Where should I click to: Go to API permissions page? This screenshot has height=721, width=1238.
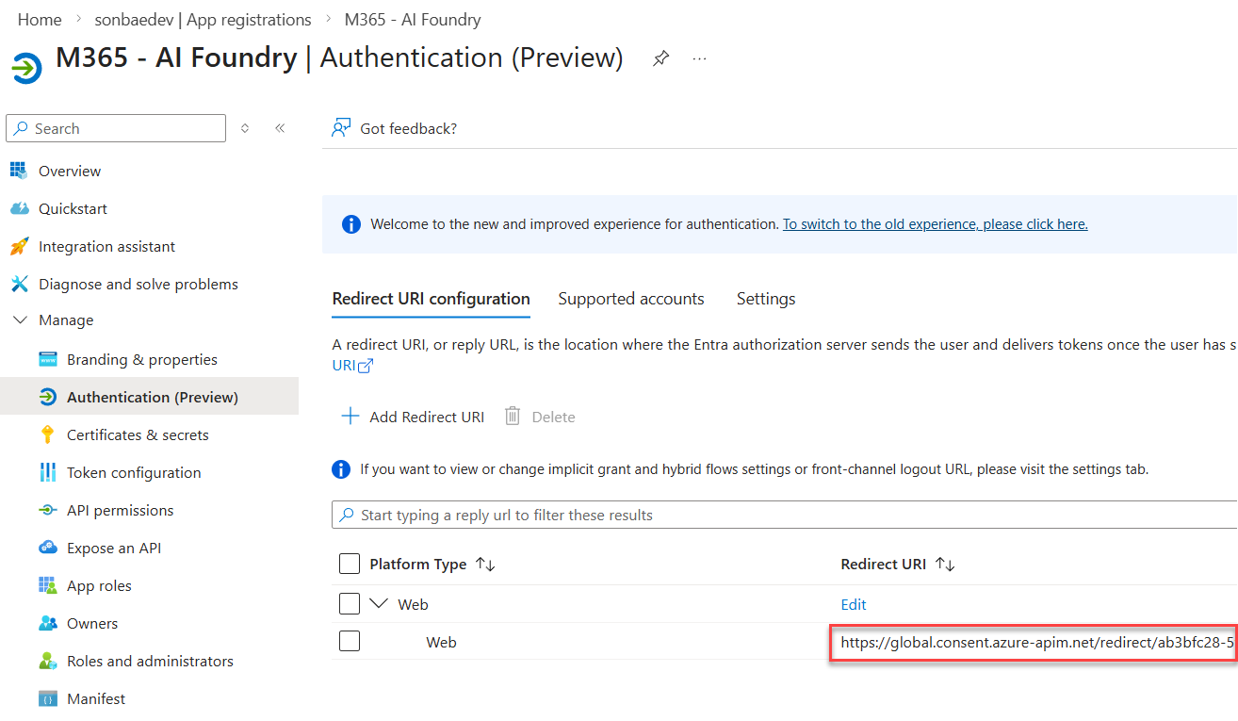tap(120, 510)
